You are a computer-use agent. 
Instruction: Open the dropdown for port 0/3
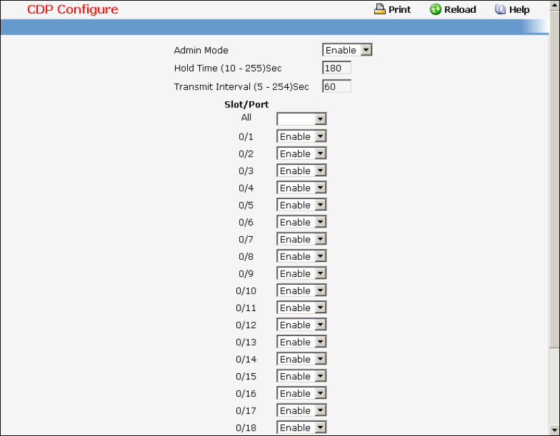(301, 171)
